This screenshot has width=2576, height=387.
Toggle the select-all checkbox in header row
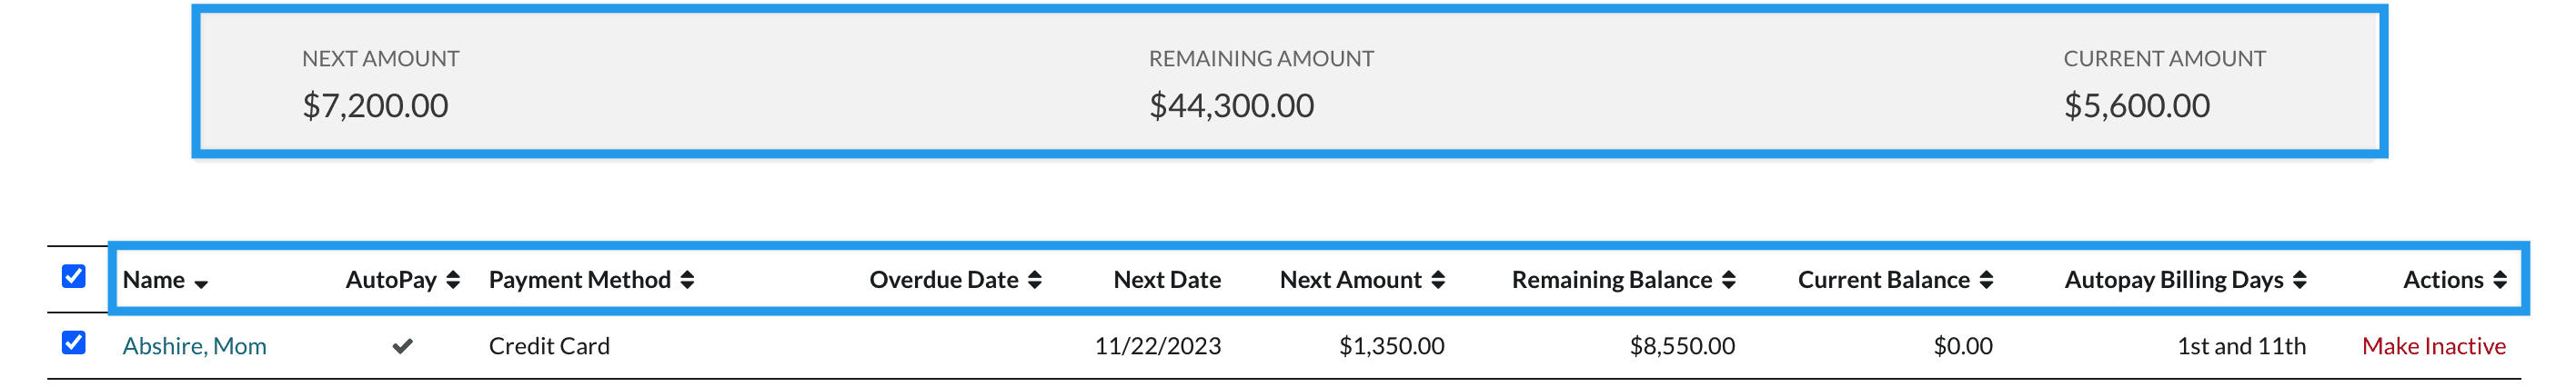click(x=74, y=276)
